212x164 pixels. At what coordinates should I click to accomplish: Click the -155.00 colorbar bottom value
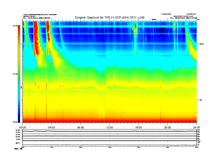[x=15, y=122]
